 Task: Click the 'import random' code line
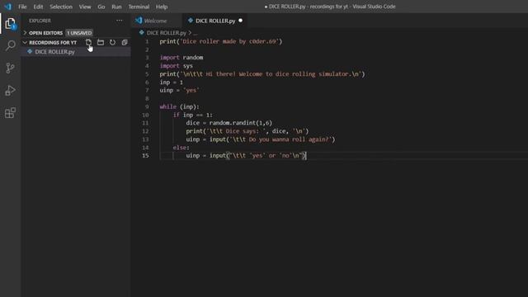click(181, 58)
